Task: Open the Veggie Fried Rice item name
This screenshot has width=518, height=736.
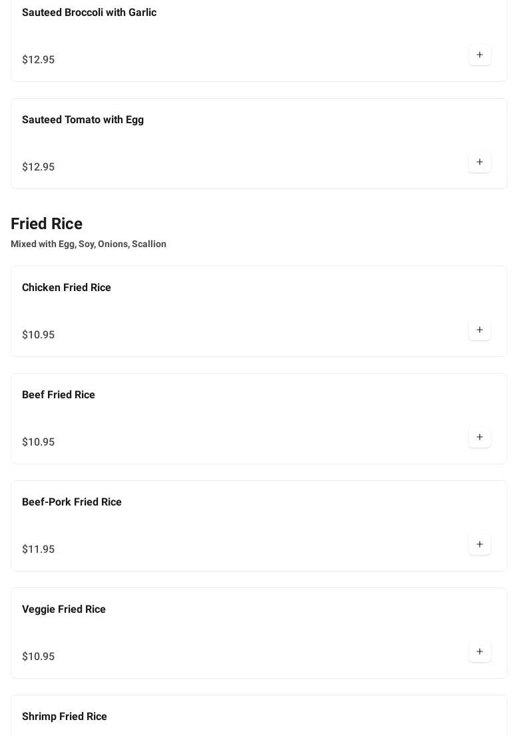Action: tap(64, 609)
